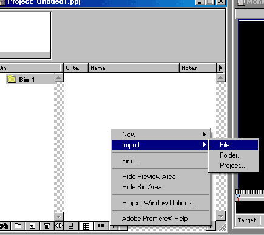Switch to List view
This screenshot has height=235, width=264.
click(x=101, y=226)
